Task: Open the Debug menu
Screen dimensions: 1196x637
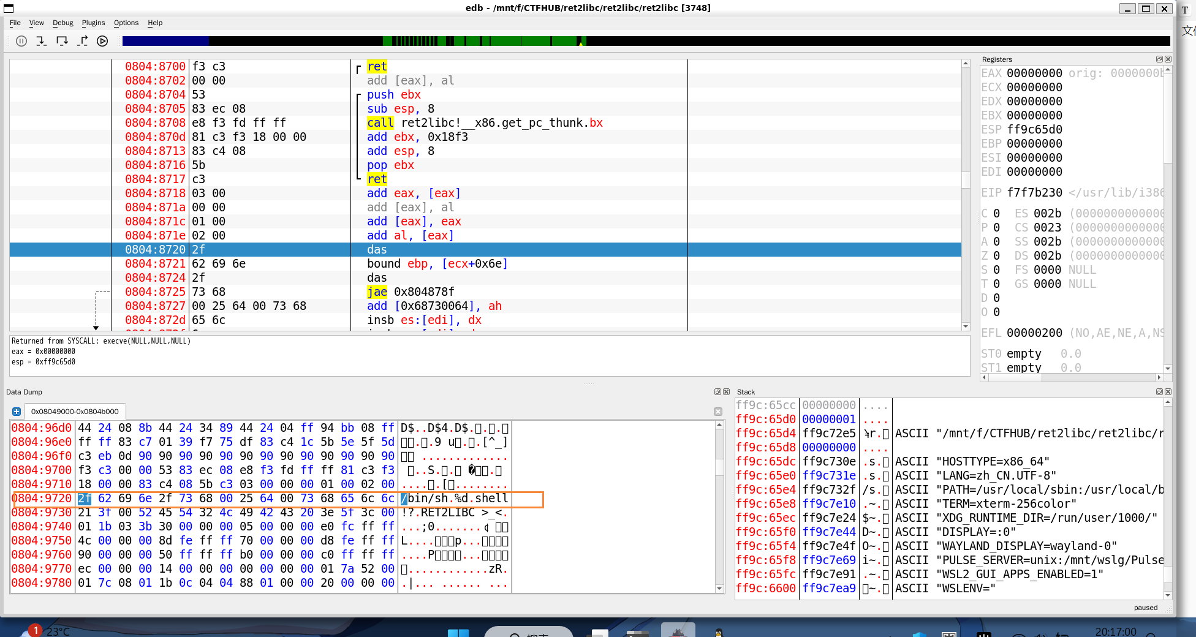Action: pos(62,23)
